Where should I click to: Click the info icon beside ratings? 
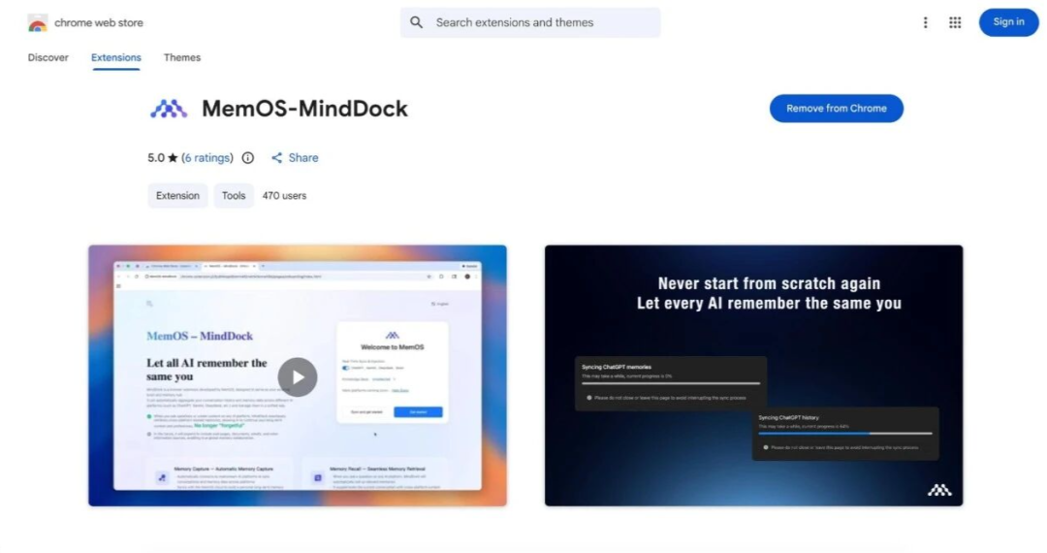[x=248, y=158]
